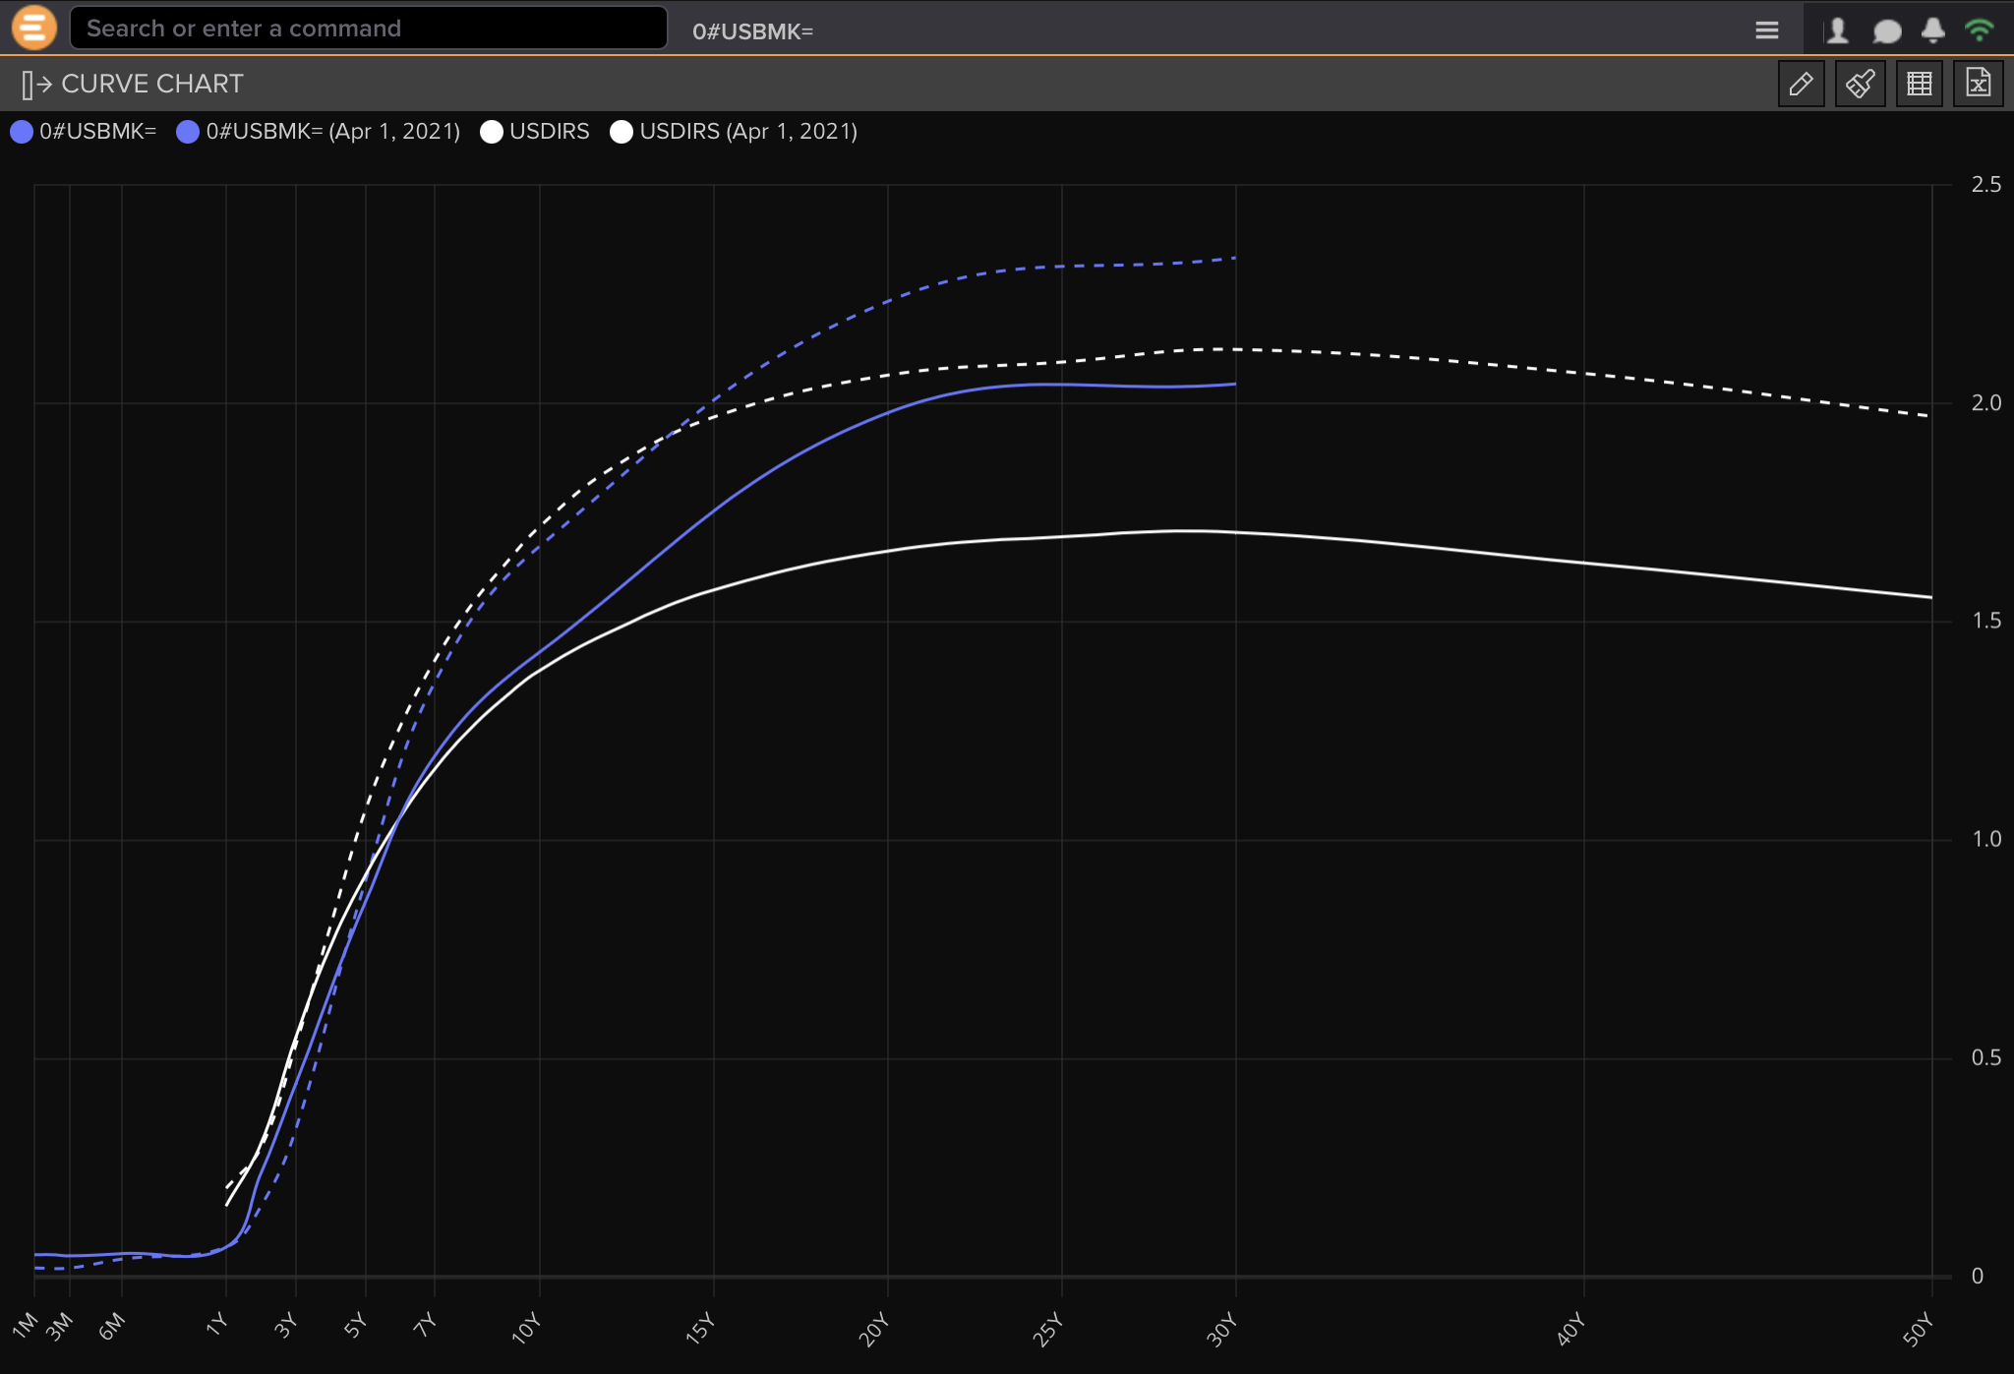Click the Curve Chart title
Screen dimensions: 2014x1374
click(152, 85)
